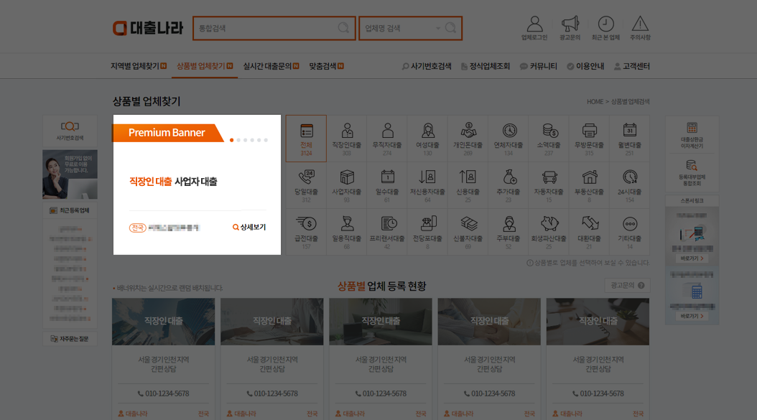Click the 여성대출 women's loan icon
Viewport: 757px width, 420px height.
coord(428,138)
